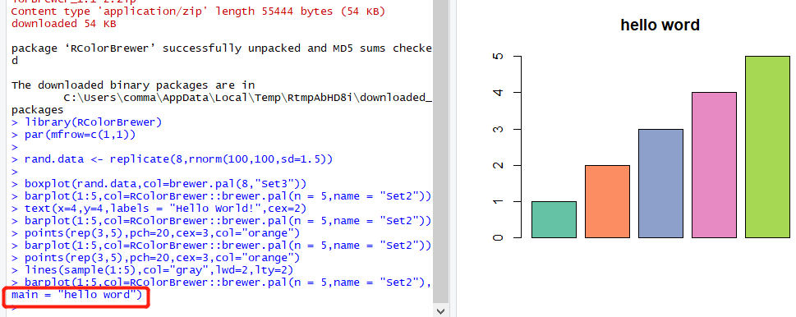The width and height of the screenshot is (796, 317).
Task: Click the text "Hello World!" command line
Action: coord(159,209)
